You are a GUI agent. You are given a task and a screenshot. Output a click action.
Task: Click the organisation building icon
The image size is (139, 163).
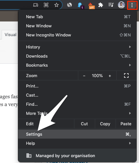(29, 156)
